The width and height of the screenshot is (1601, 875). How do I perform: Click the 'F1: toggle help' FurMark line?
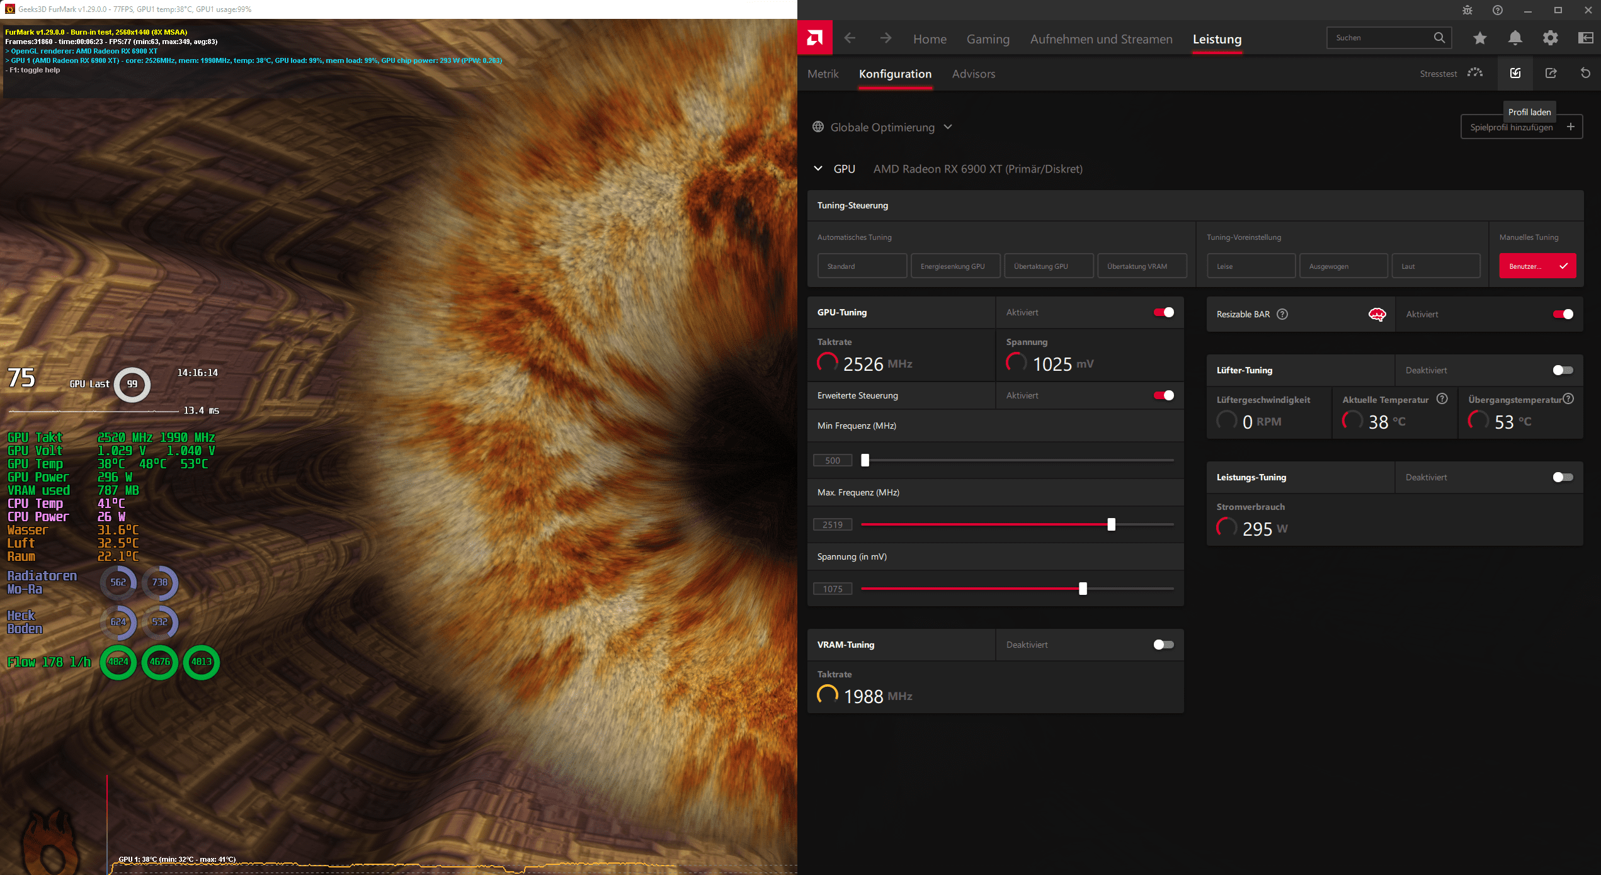[33, 70]
